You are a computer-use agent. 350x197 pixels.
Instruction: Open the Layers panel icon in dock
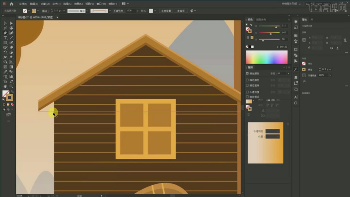coord(296,78)
